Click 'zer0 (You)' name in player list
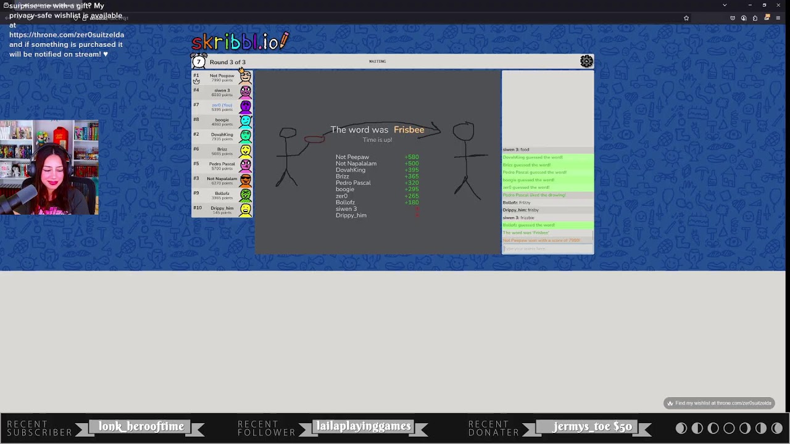This screenshot has width=790, height=444. 222,105
